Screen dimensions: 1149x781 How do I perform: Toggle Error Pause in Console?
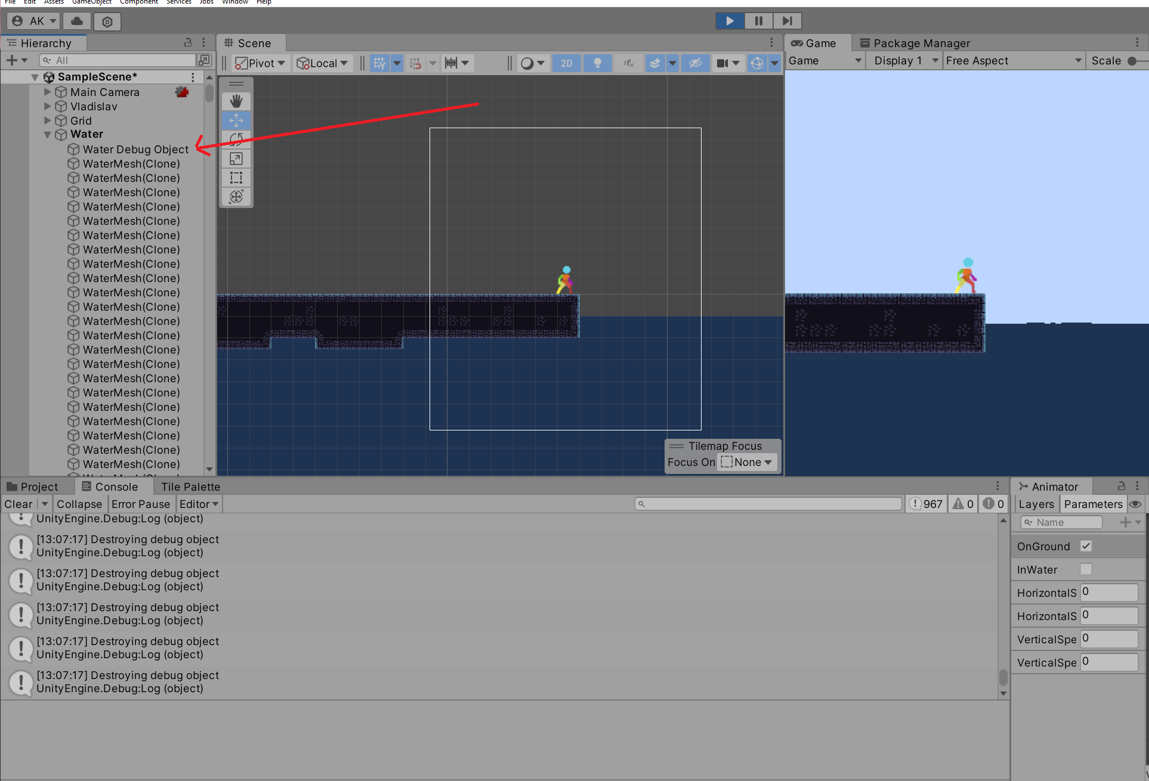pos(141,504)
